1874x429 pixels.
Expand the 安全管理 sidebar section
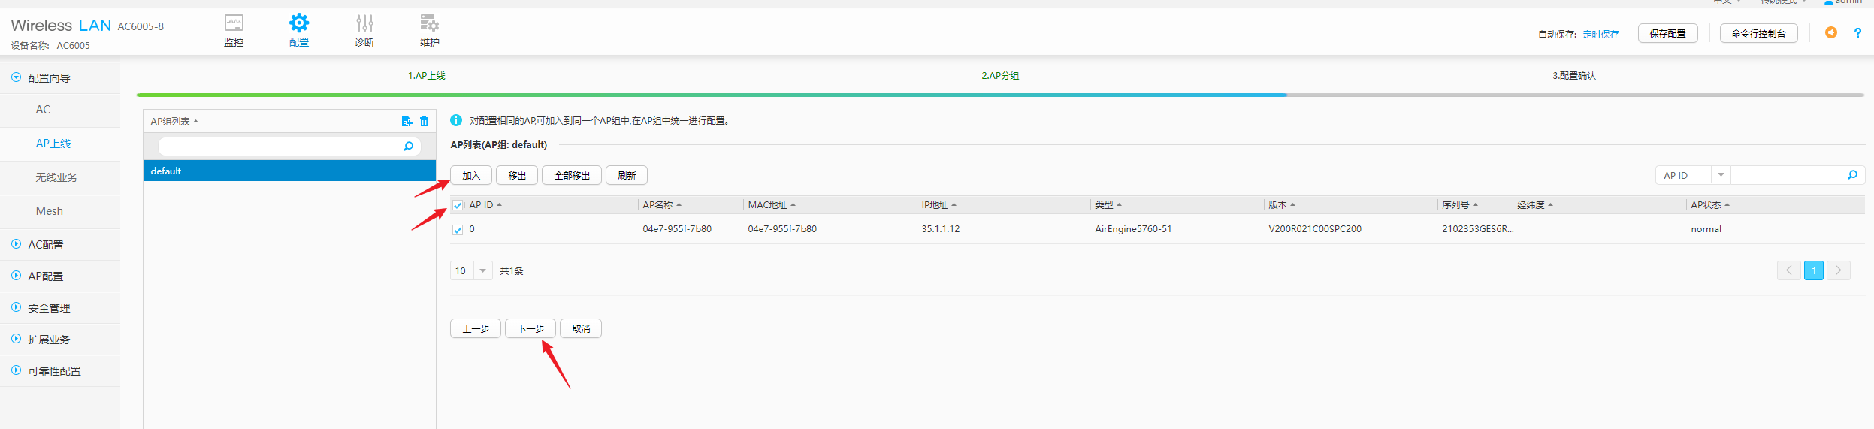click(x=49, y=308)
